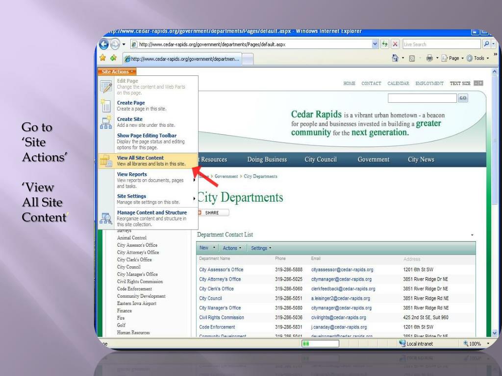502x376 pixels.
Task: Select Manage Content and Structure entry
Action: [148, 218]
